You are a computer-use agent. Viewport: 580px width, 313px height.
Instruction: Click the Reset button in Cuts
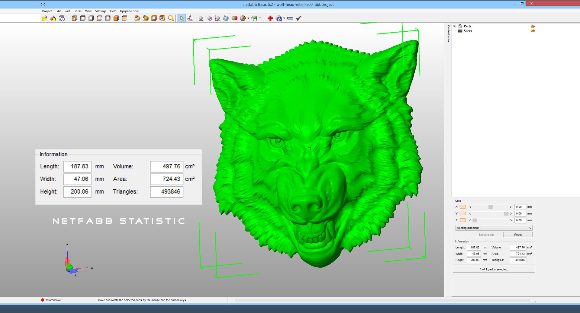(x=518, y=235)
